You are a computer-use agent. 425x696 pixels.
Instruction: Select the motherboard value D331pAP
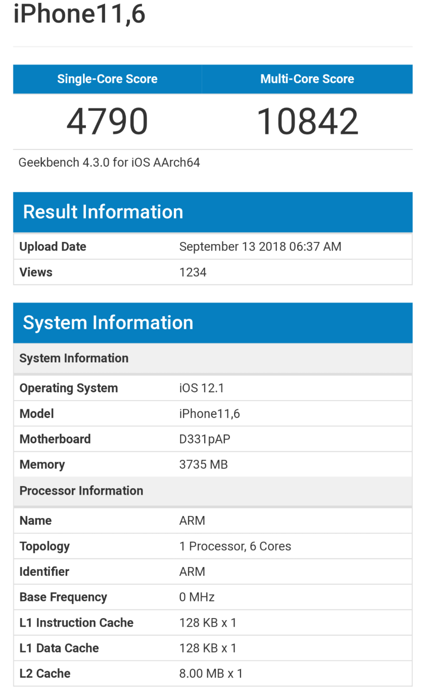[205, 439]
